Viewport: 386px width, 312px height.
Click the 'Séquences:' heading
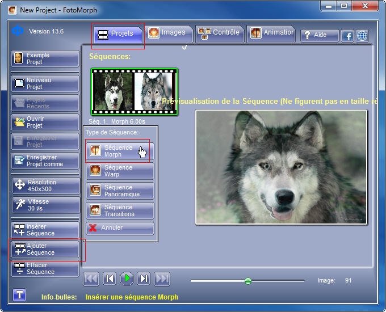[110, 57]
